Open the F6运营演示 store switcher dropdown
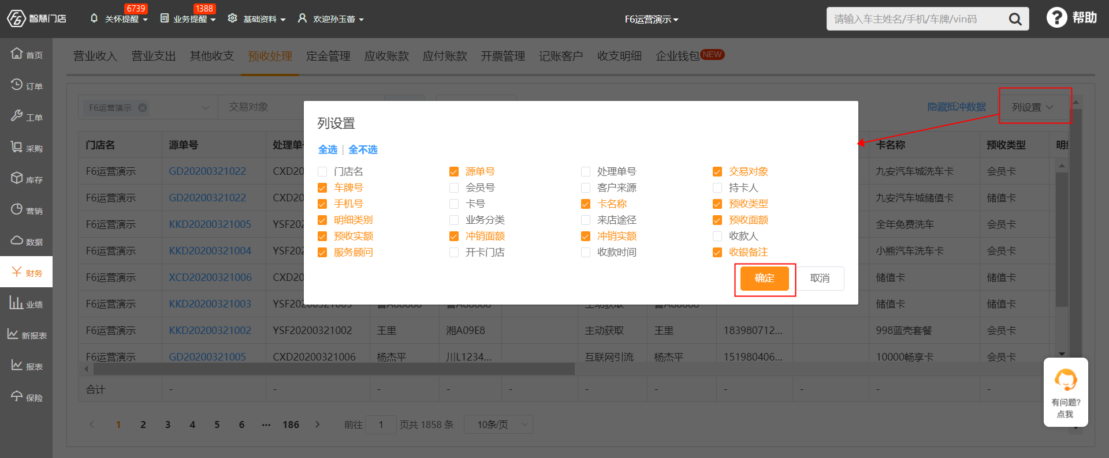 click(652, 19)
